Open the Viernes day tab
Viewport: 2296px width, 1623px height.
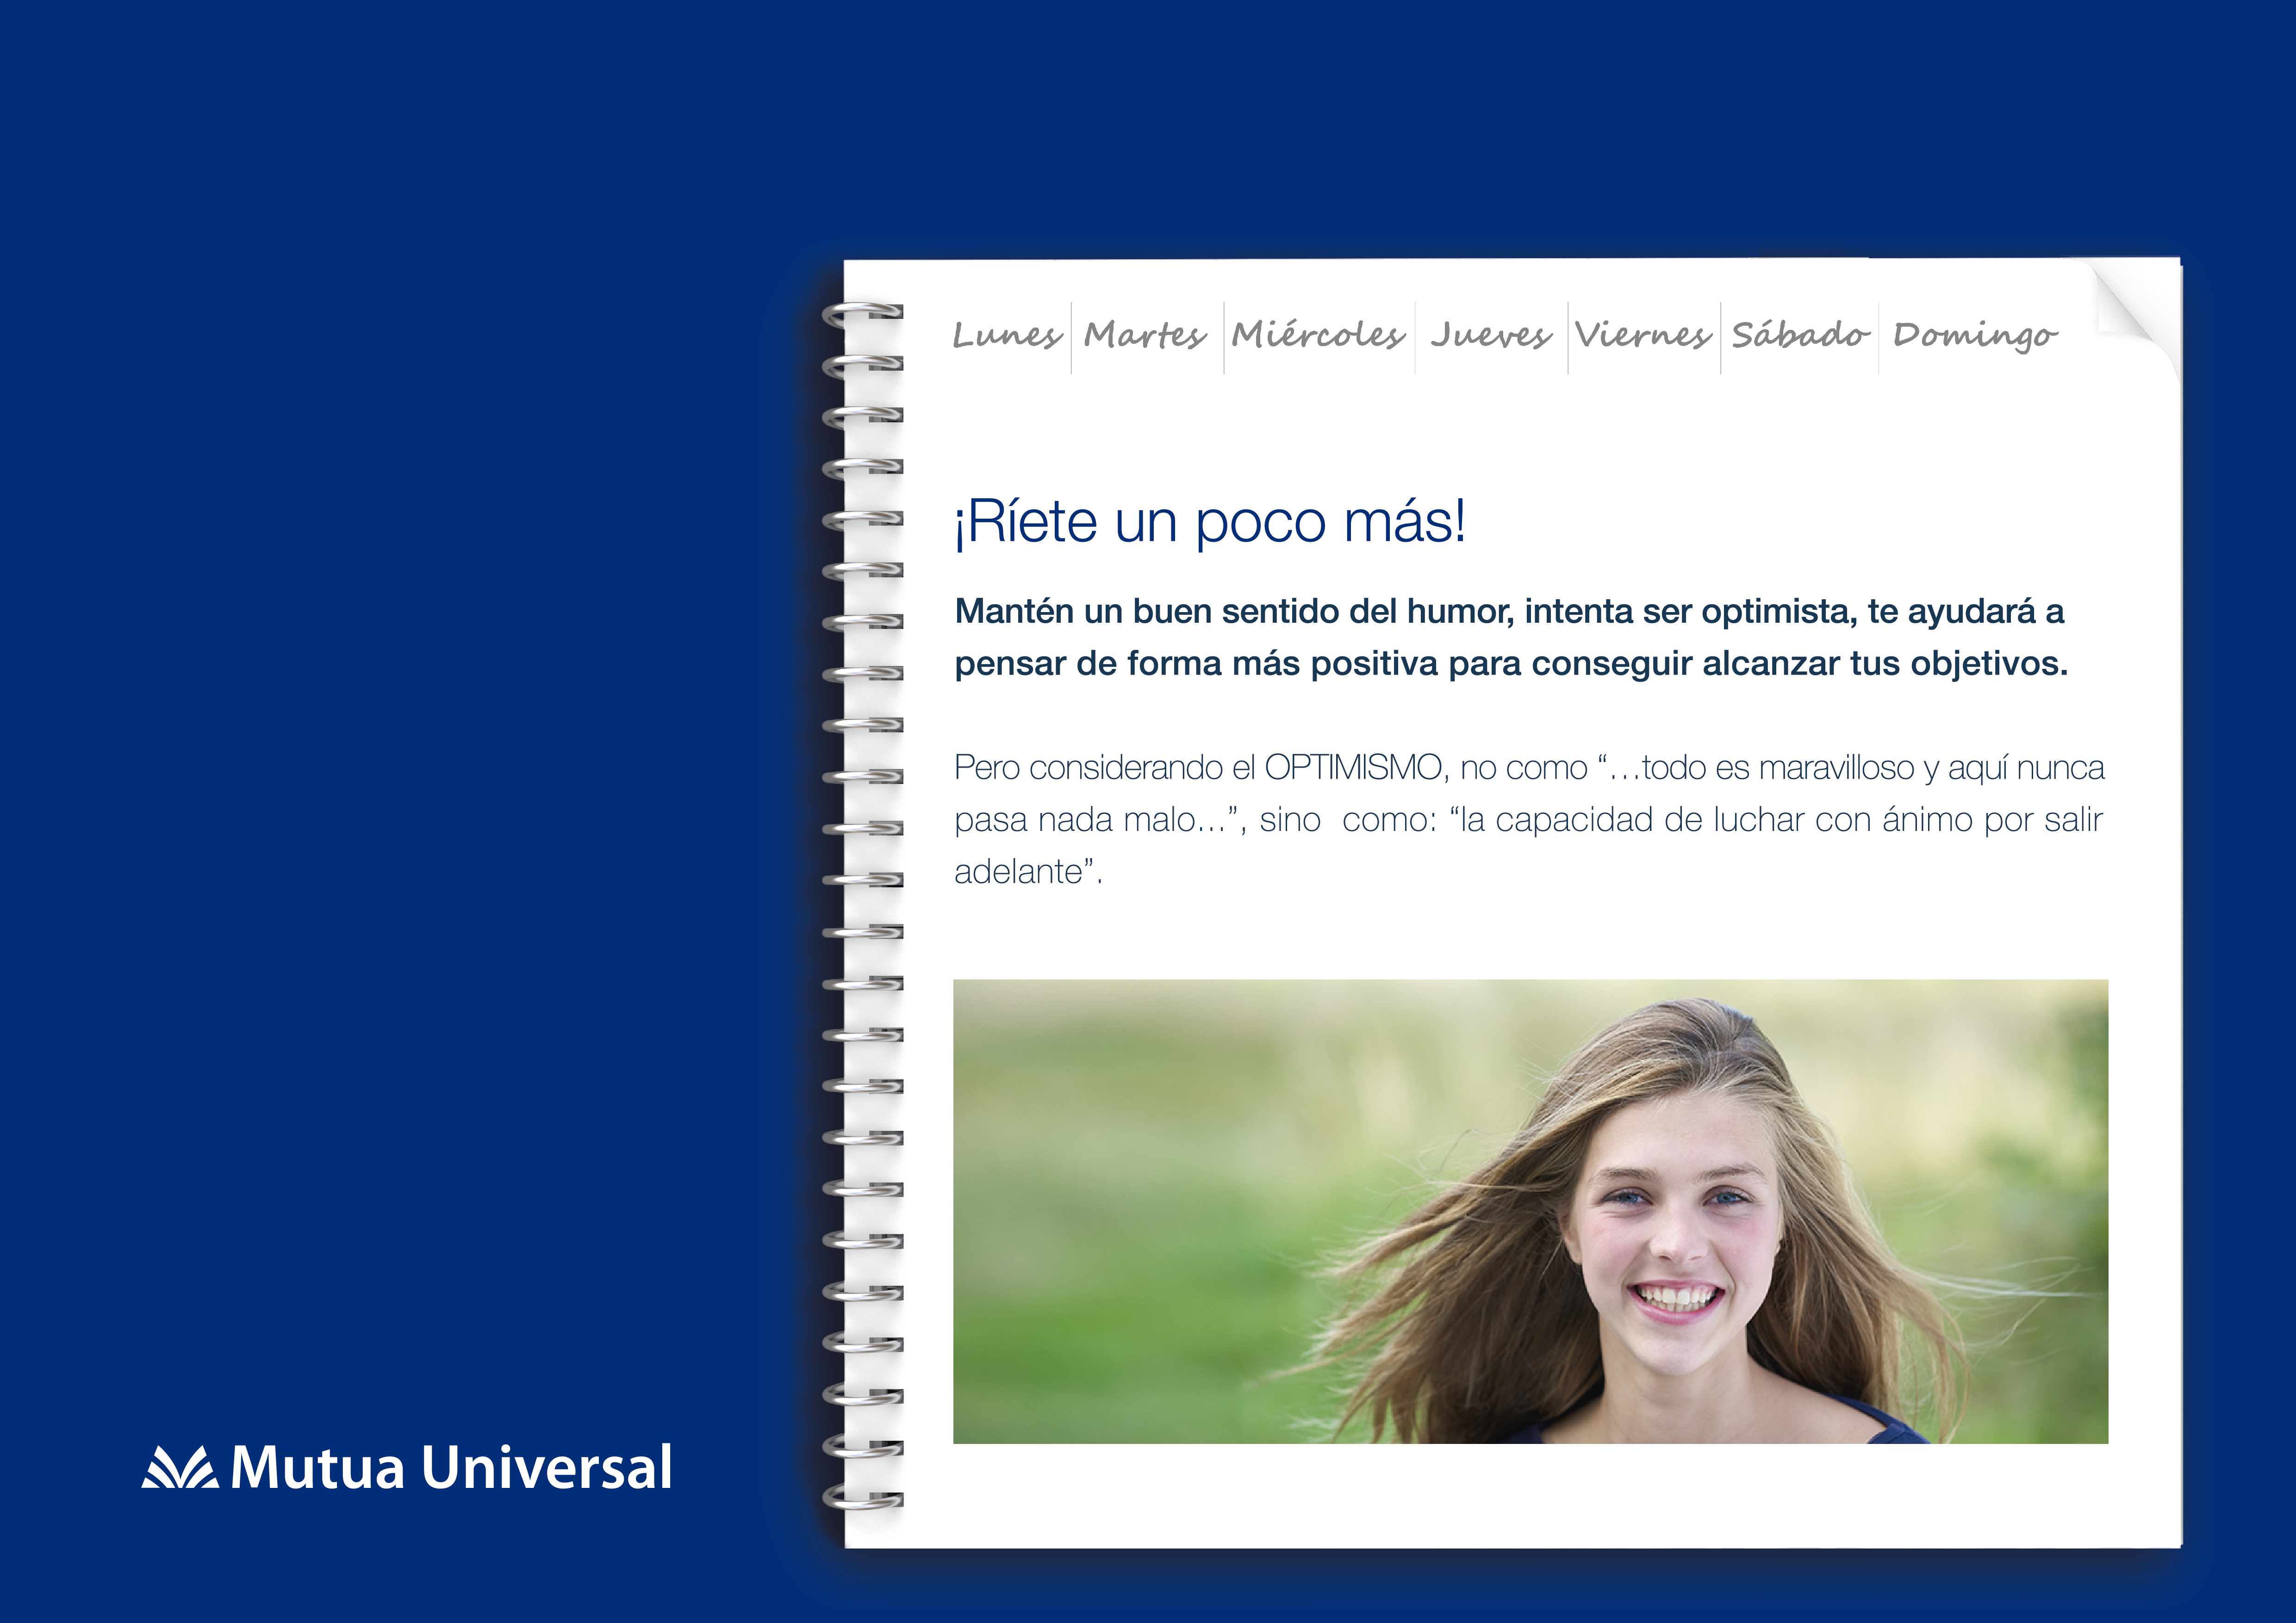click(1643, 336)
